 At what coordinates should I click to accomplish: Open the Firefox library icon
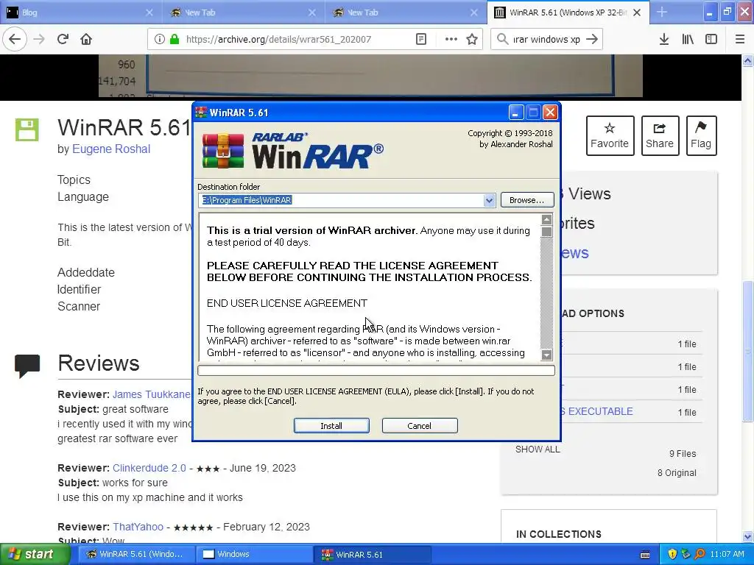(688, 39)
